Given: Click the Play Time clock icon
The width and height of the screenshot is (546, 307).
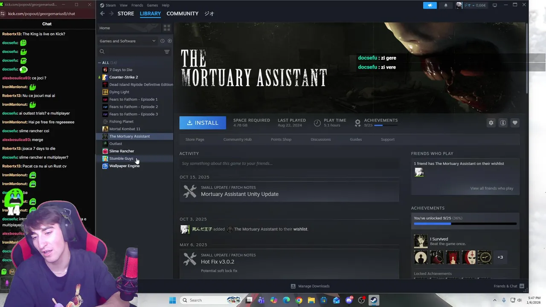Looking at the screenshot, I should pyautogui.click(x=317, y=123).
